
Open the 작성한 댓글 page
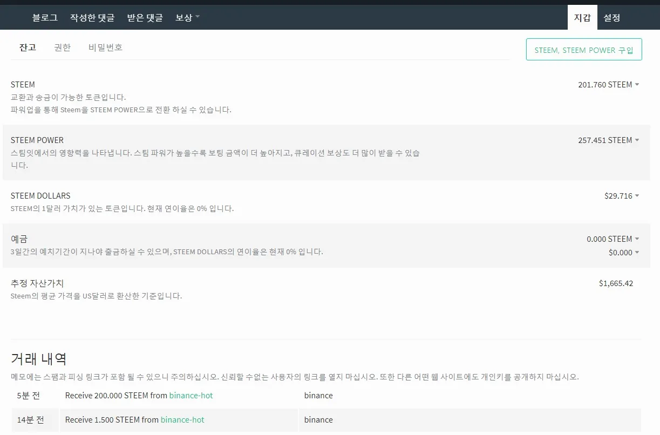coord(92,17)
